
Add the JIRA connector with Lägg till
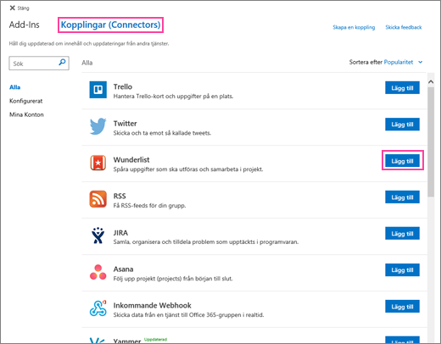[x=402, y=234]
